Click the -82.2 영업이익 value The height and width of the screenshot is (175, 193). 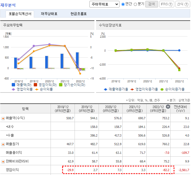pos(166,170)
